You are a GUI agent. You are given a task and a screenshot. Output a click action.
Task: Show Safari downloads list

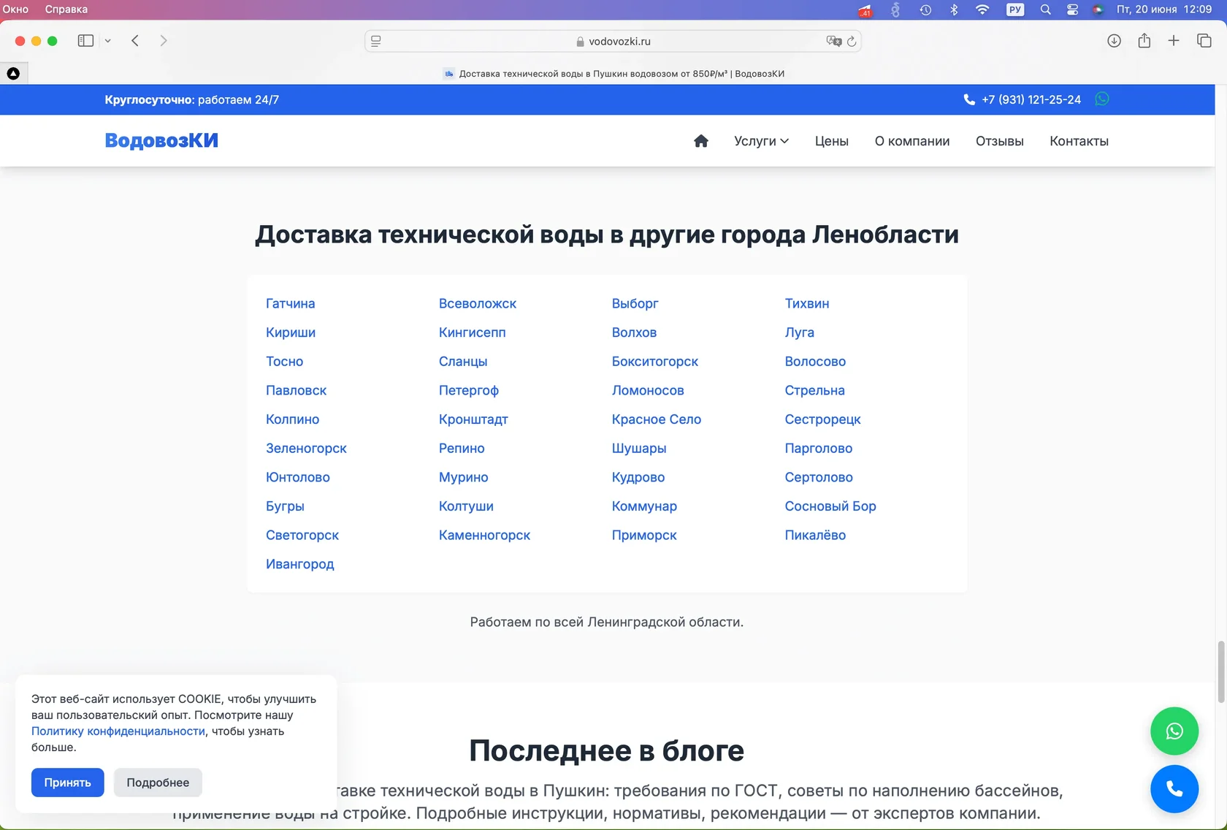[1114, 41]
